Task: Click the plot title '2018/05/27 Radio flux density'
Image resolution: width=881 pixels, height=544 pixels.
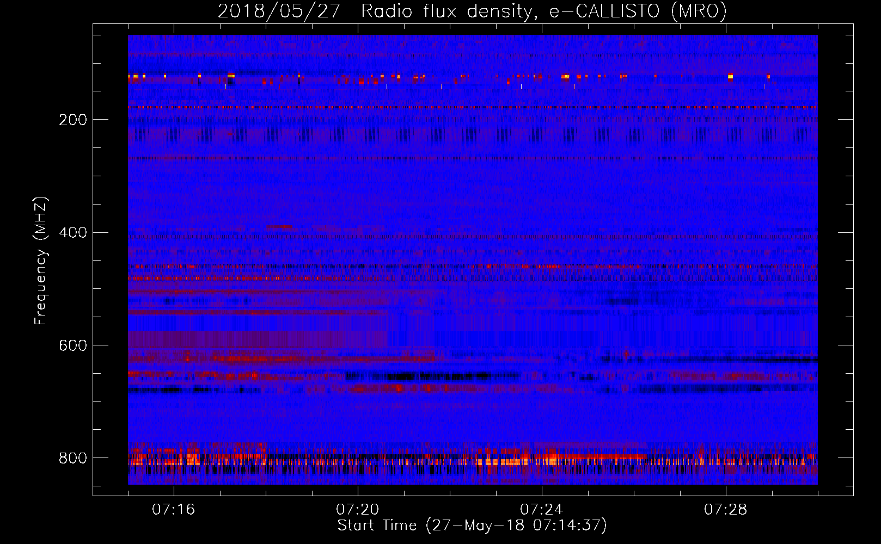Action: click(472, 11)
